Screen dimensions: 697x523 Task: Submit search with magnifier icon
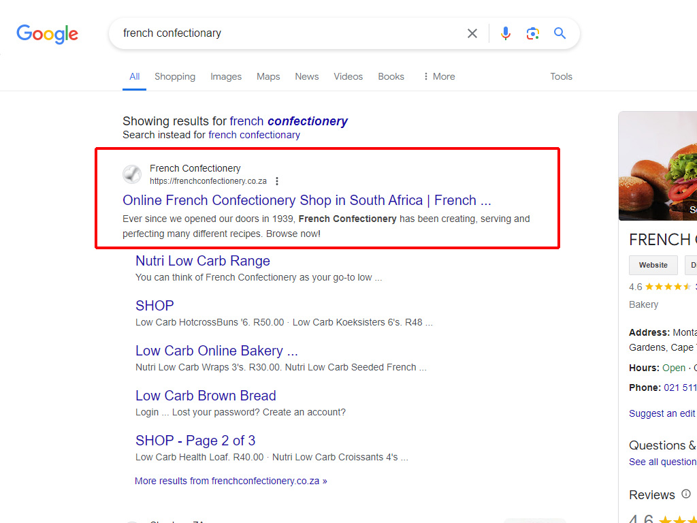point(560,33)
